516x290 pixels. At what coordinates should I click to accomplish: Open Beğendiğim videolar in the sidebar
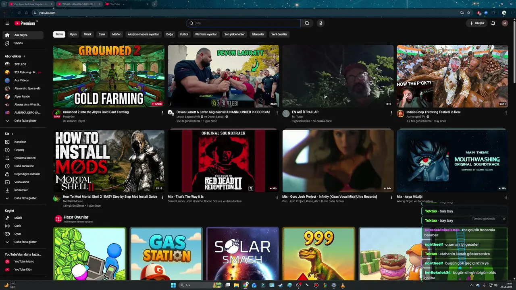pyautogui.click(x=24, y=174)
